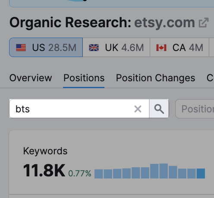Click the etsy.com domain link
The height and width of the screenshot is (198, 214).
164,22
